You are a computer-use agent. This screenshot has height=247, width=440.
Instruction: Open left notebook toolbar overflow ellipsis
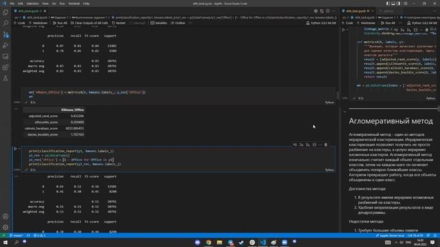(190, 23)
